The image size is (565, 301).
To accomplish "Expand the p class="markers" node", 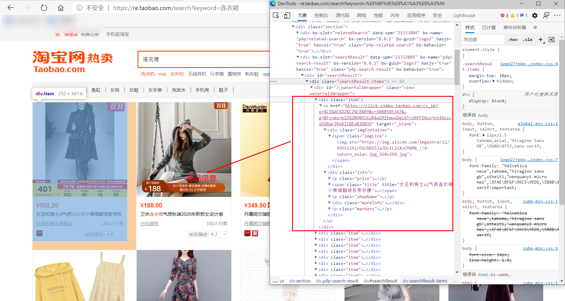I will pyautogui.click(x=330, y=209).
